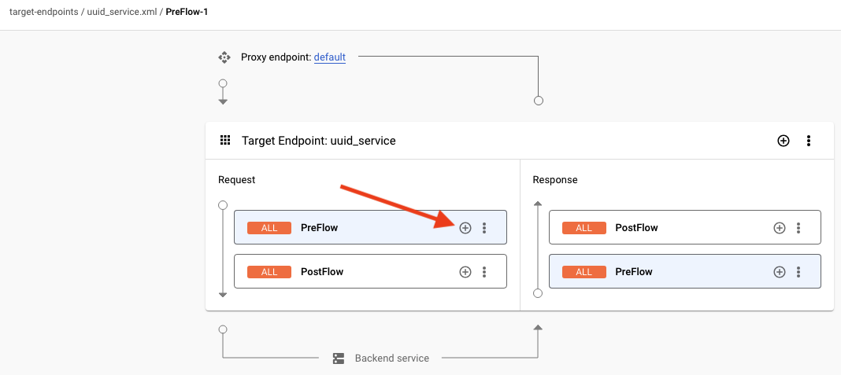Click the Backend service icon
Viewport: 841px width, 375px height.
[339, 358]
